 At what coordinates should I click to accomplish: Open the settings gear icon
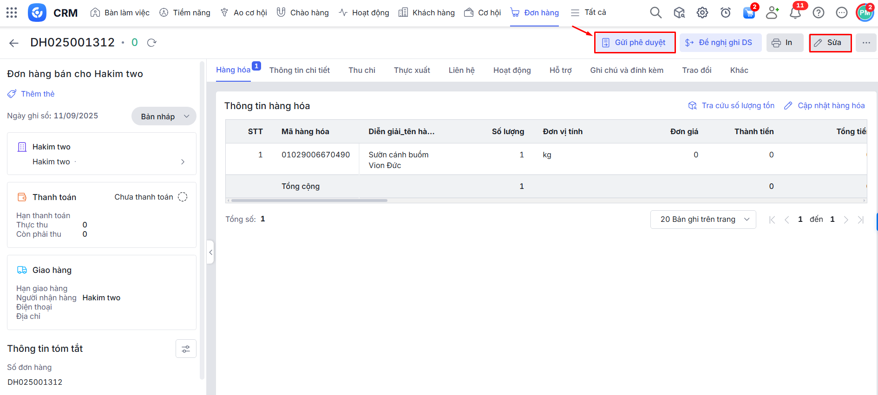pos(702,13)
